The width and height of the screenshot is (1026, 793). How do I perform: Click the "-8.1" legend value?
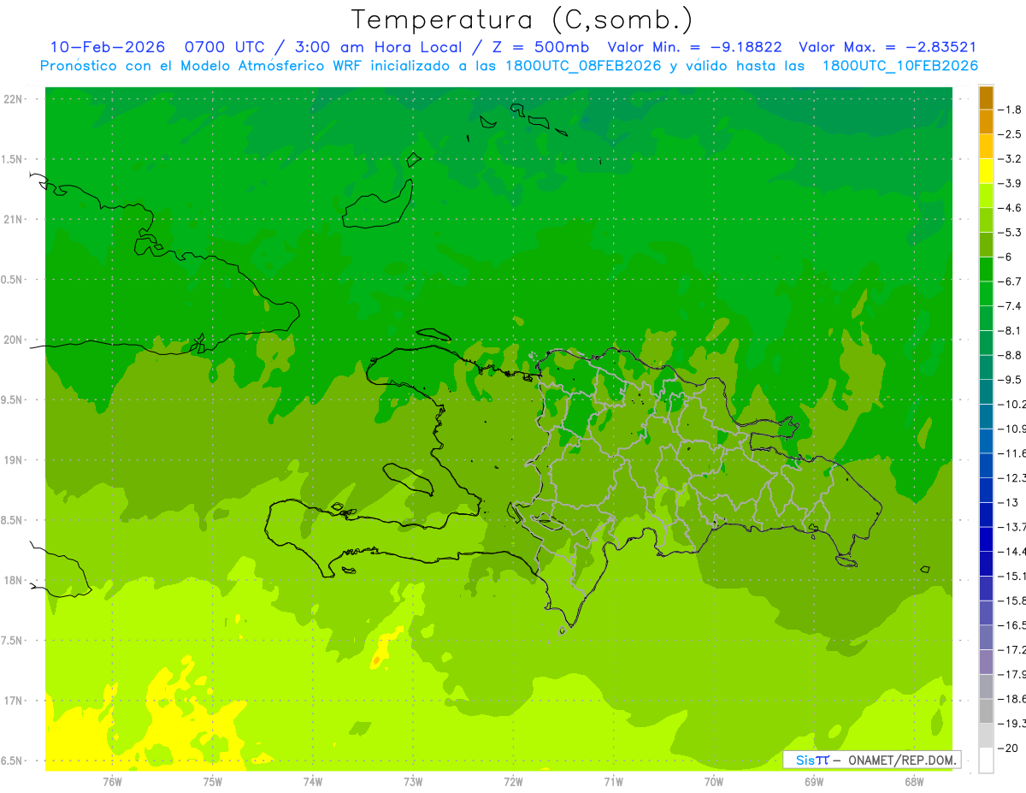1011,330
